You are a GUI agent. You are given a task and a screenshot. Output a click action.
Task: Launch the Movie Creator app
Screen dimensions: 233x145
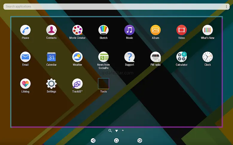(x=77, y=30)
